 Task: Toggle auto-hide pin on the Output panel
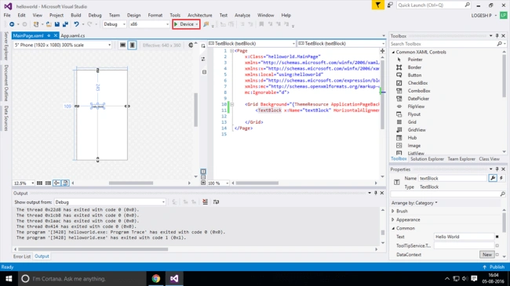[x=376, y=193]
